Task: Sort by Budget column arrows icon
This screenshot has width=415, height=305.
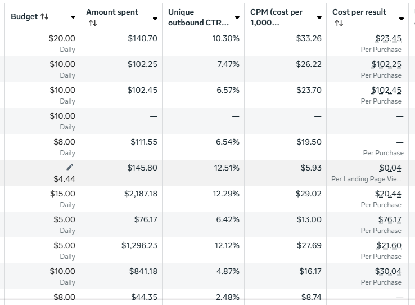Action: (44, 17)
